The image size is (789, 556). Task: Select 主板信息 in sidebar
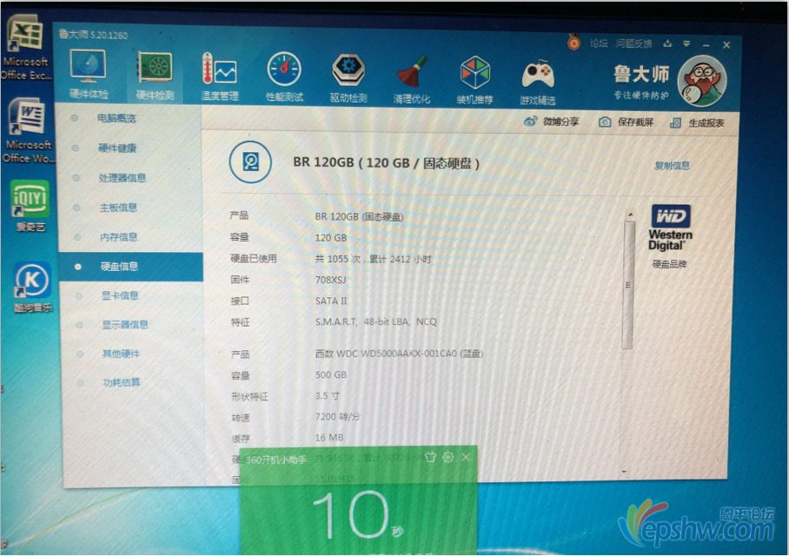(x=118, y=208)
